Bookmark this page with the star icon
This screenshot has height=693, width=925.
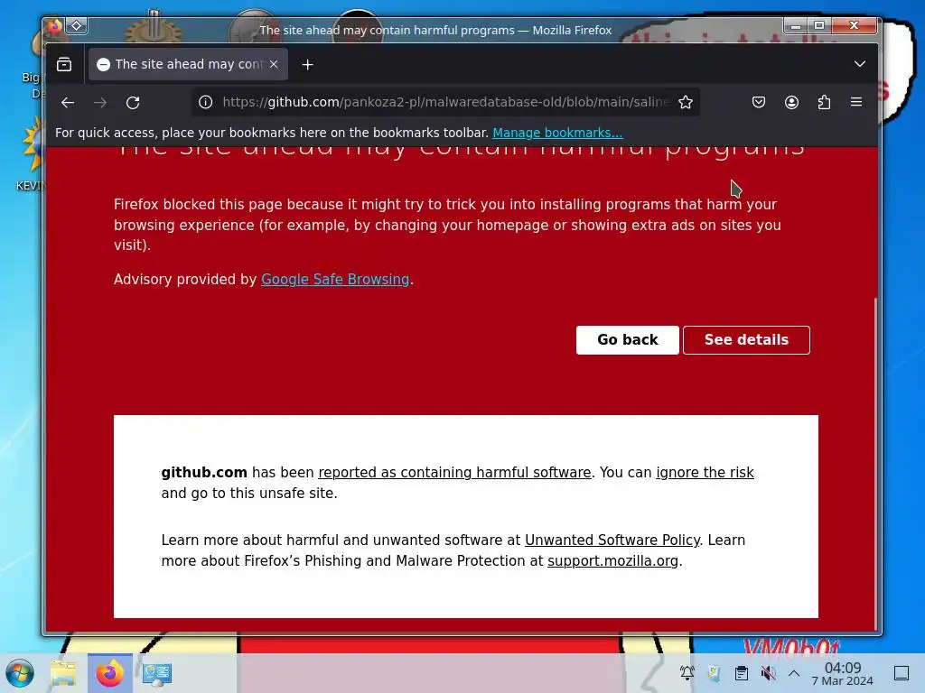[x=686, y=102]
